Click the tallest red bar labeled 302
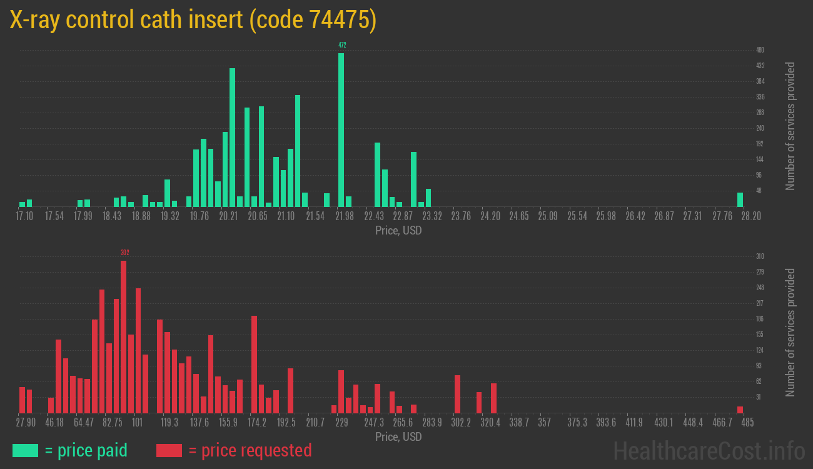Viewport: 813px width, 469px height. 123,336
